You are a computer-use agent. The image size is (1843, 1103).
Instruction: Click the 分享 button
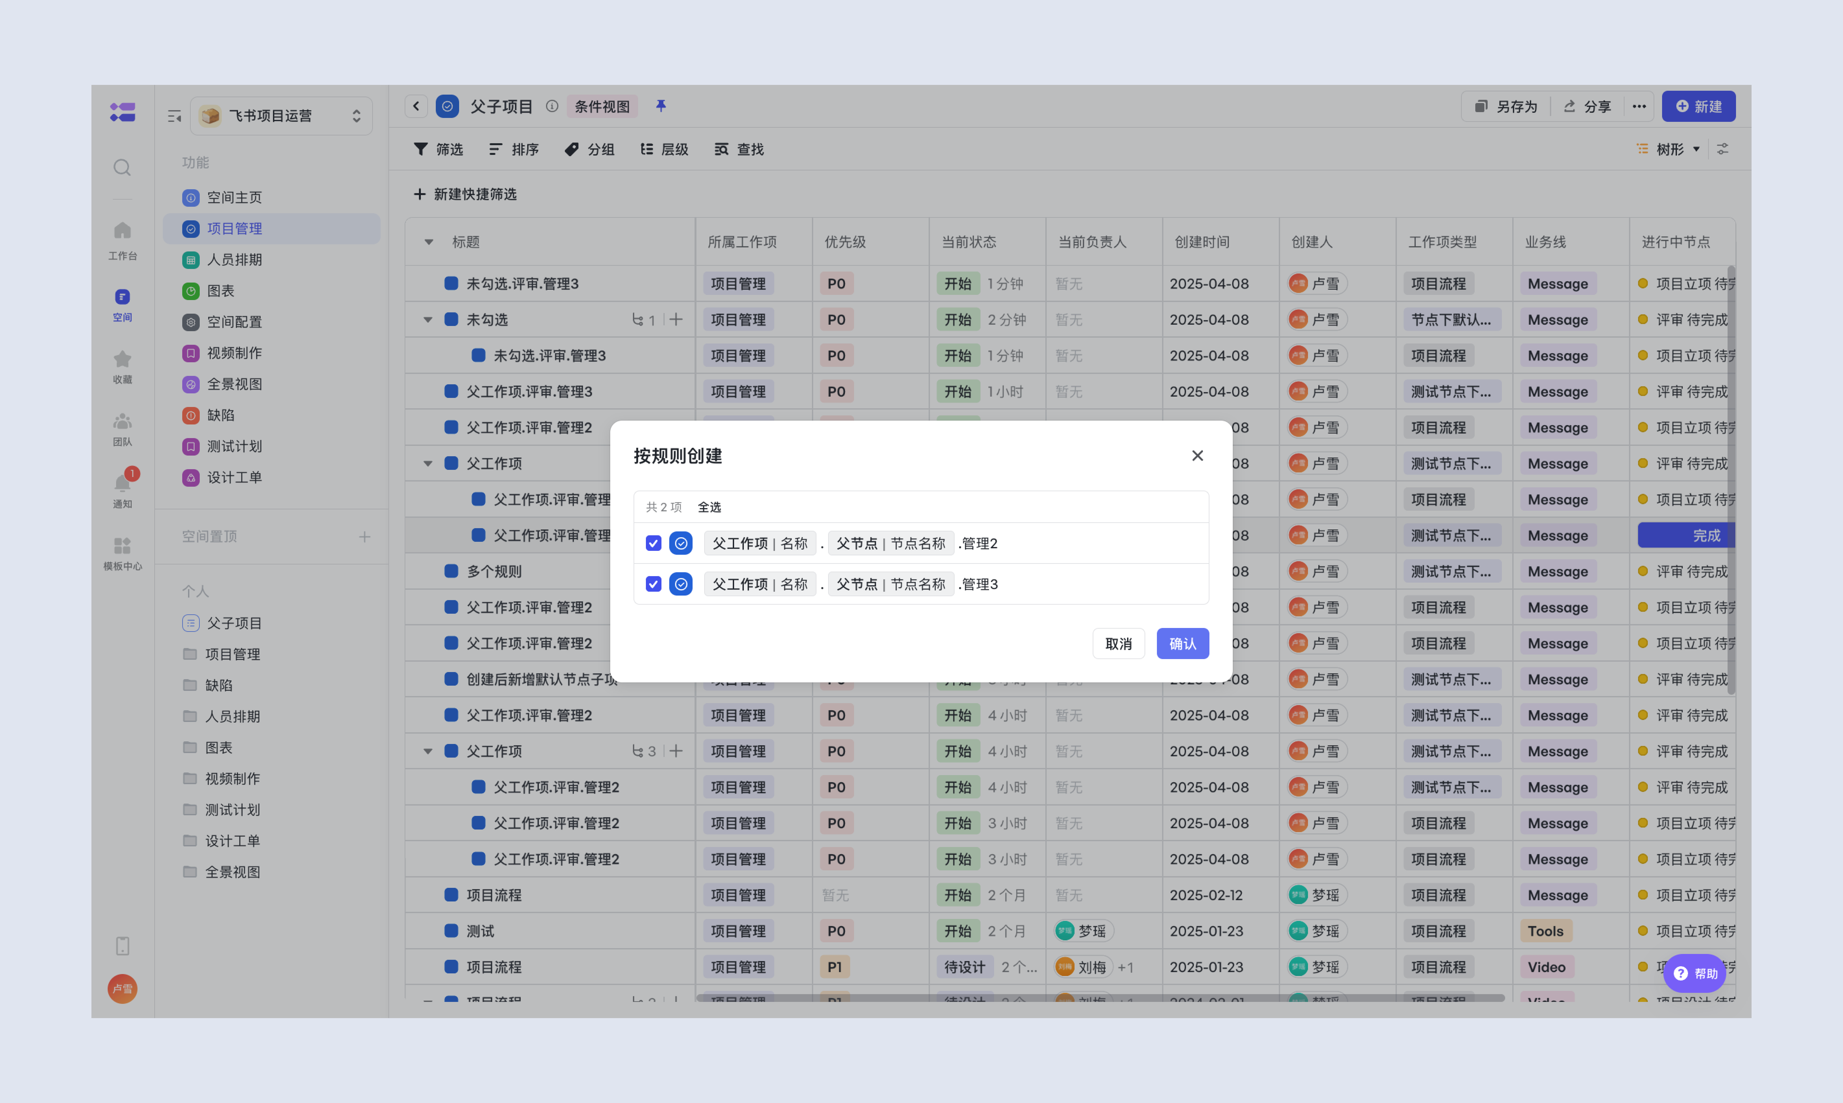(1587, 106)
